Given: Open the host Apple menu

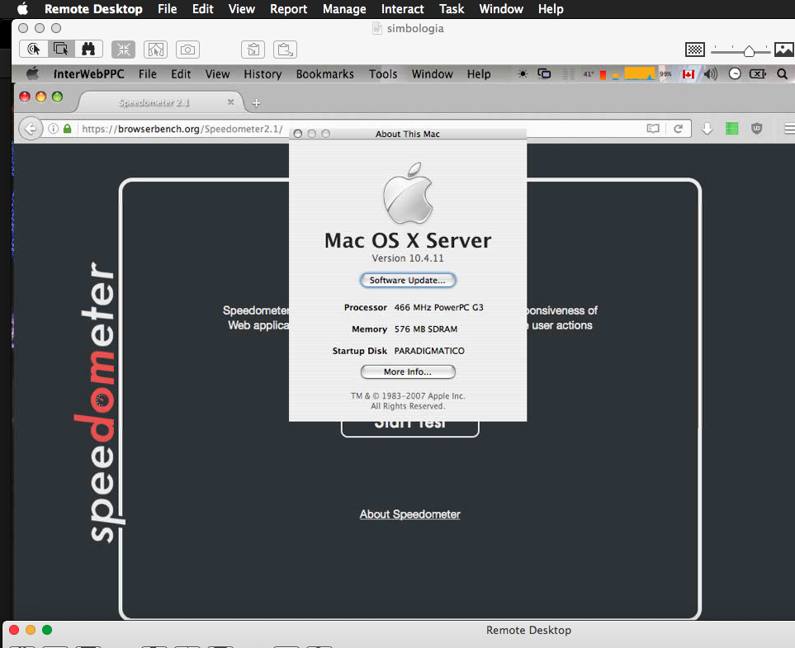Looking at the screenshot, I should pos(23,8).
